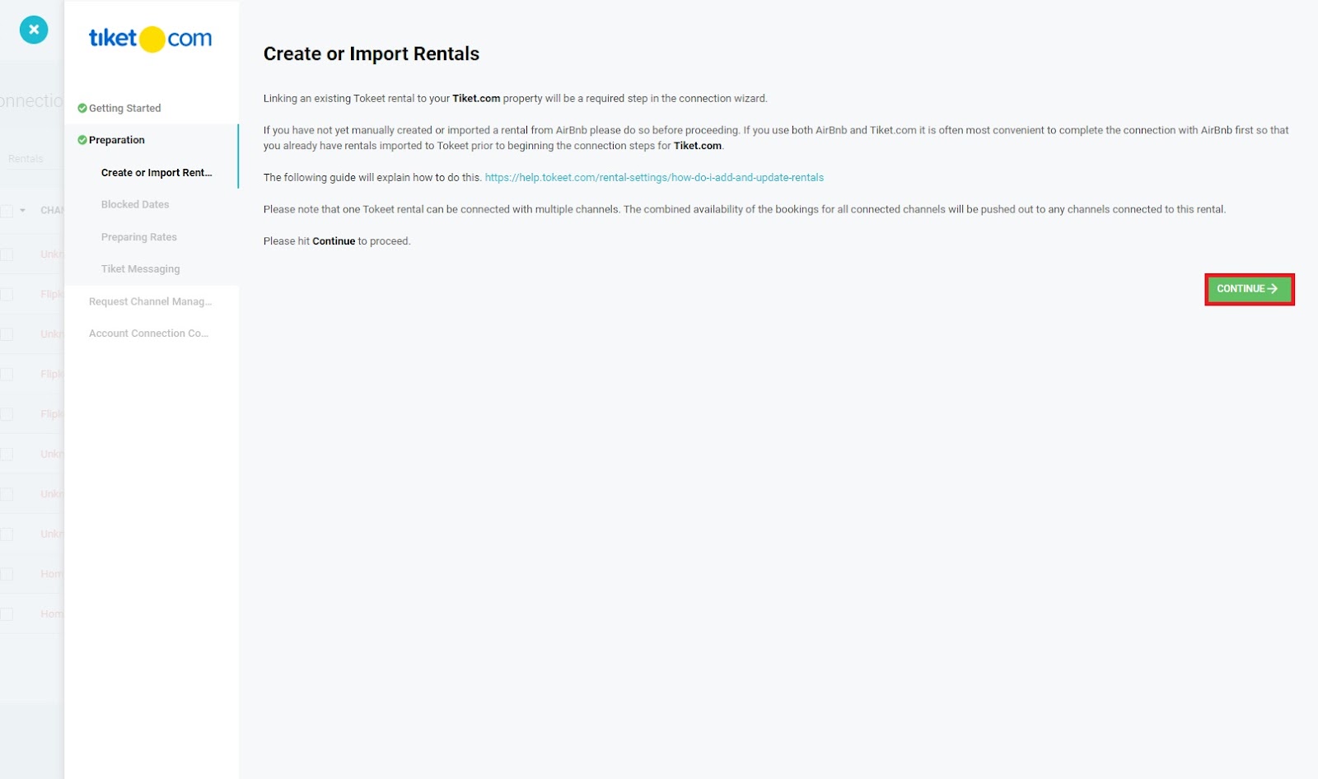Open the Blocked Dates sub-step

coord(135,204)
